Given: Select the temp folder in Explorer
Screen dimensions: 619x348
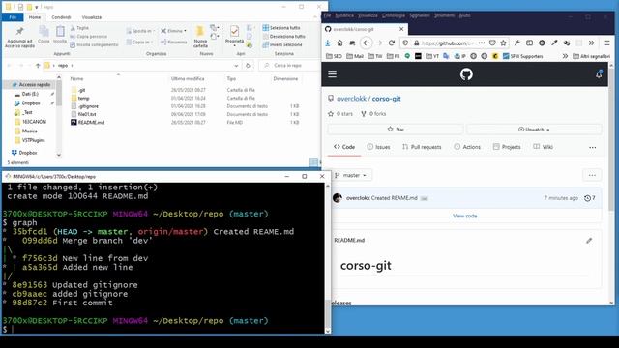Looking at the screenshot, I should (83, 98).
